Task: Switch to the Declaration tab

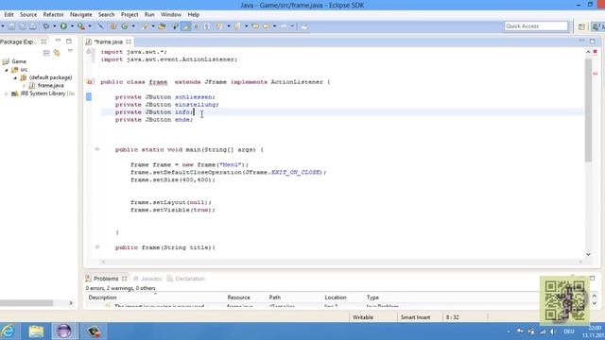Action: tap(186, 279)
